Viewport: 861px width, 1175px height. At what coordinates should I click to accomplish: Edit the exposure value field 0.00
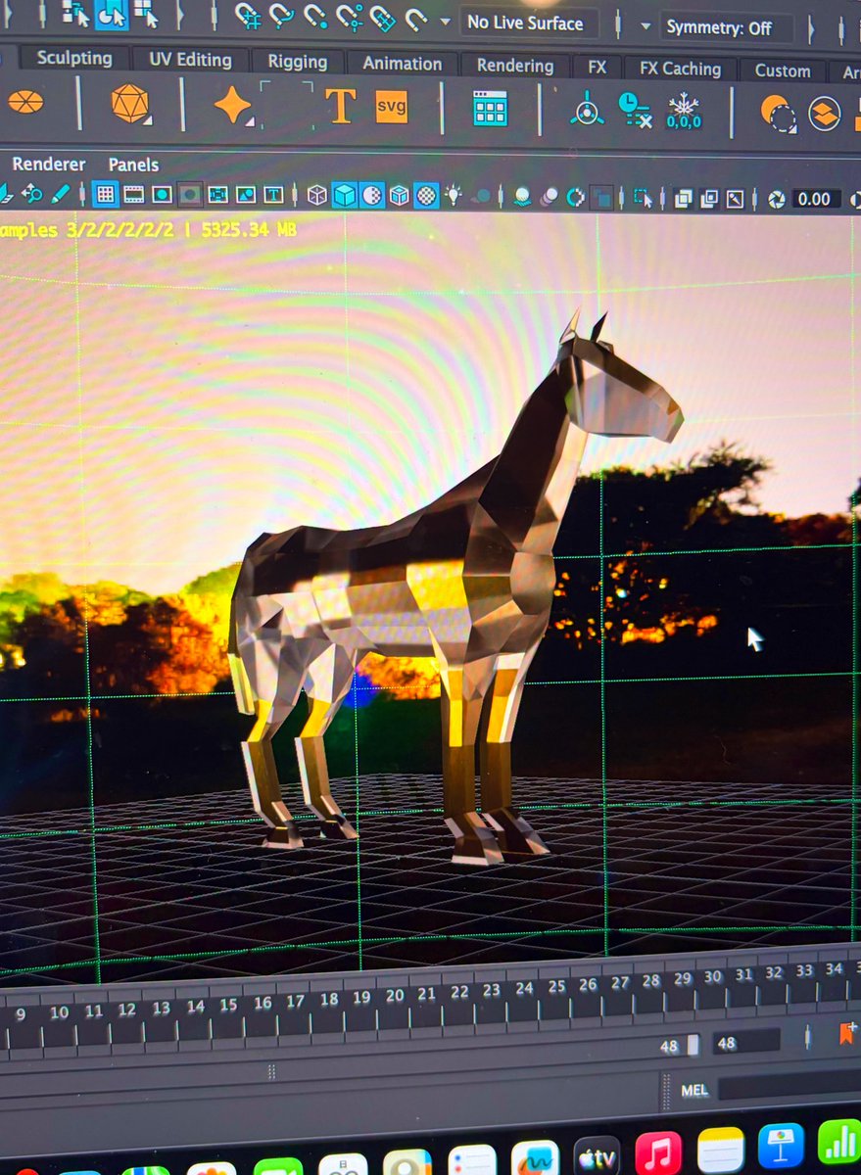tap(815, 200)
